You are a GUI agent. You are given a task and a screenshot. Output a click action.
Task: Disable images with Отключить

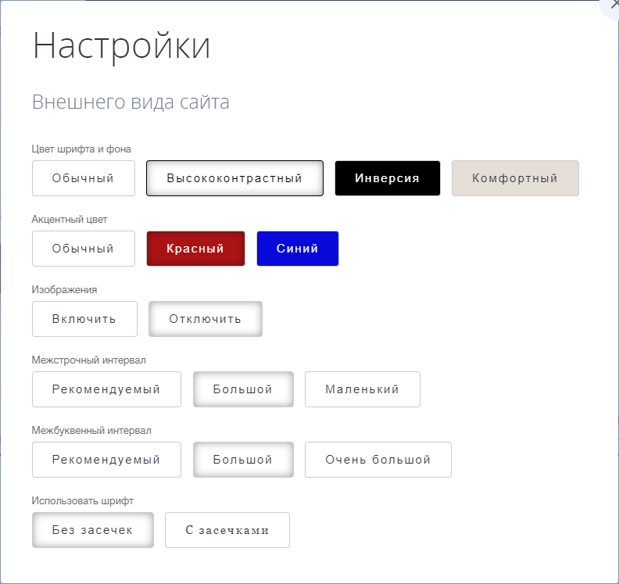[206, 319]
